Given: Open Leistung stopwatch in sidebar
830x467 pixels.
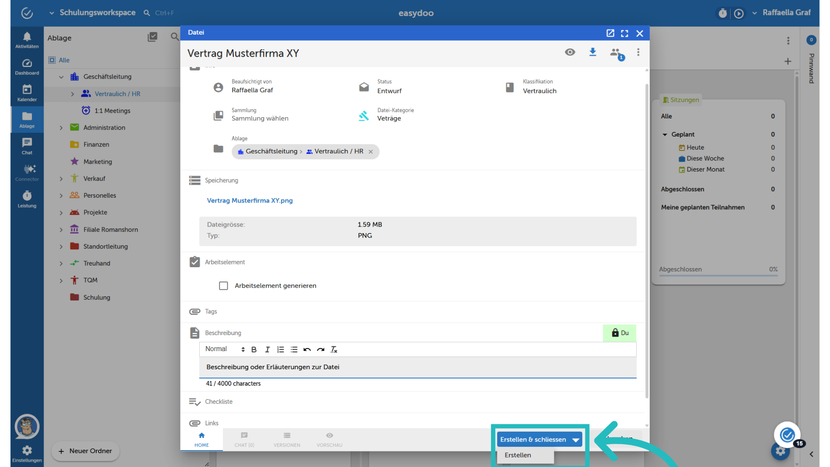Looking at the screenshot, I should point(27,199).
